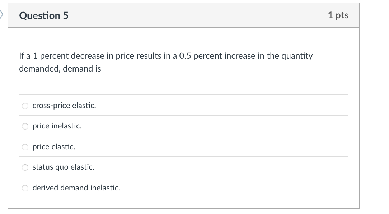Image resolution: width=389 pixels, height=214 pixels.
Task: Choose the answer price inelastic
Action: point(57,126)
